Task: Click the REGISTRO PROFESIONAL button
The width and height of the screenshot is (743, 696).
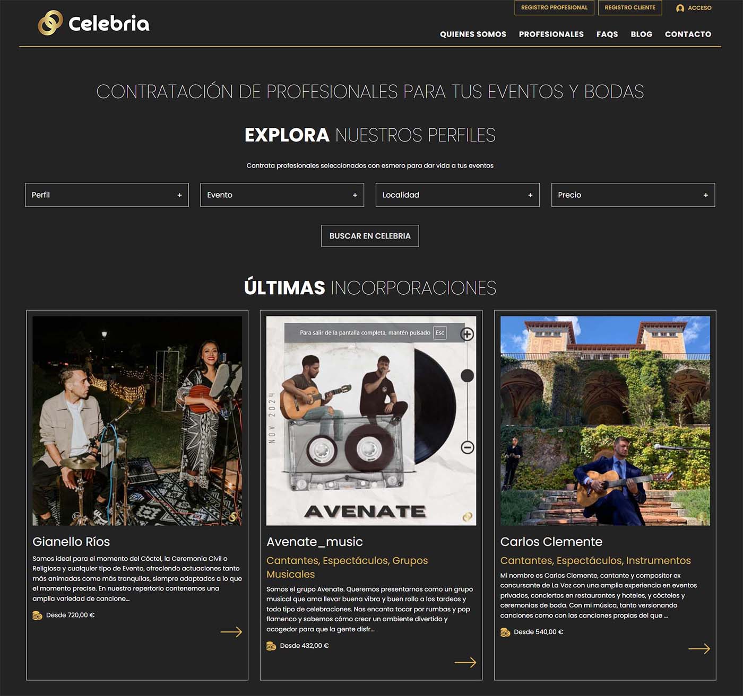Action: tap(555, 7)
